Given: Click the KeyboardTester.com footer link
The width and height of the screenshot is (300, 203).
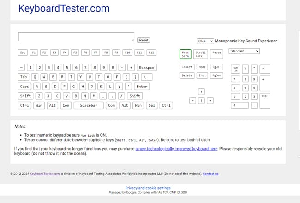Looking at the screenshot, I should click(x=45, y=174).
